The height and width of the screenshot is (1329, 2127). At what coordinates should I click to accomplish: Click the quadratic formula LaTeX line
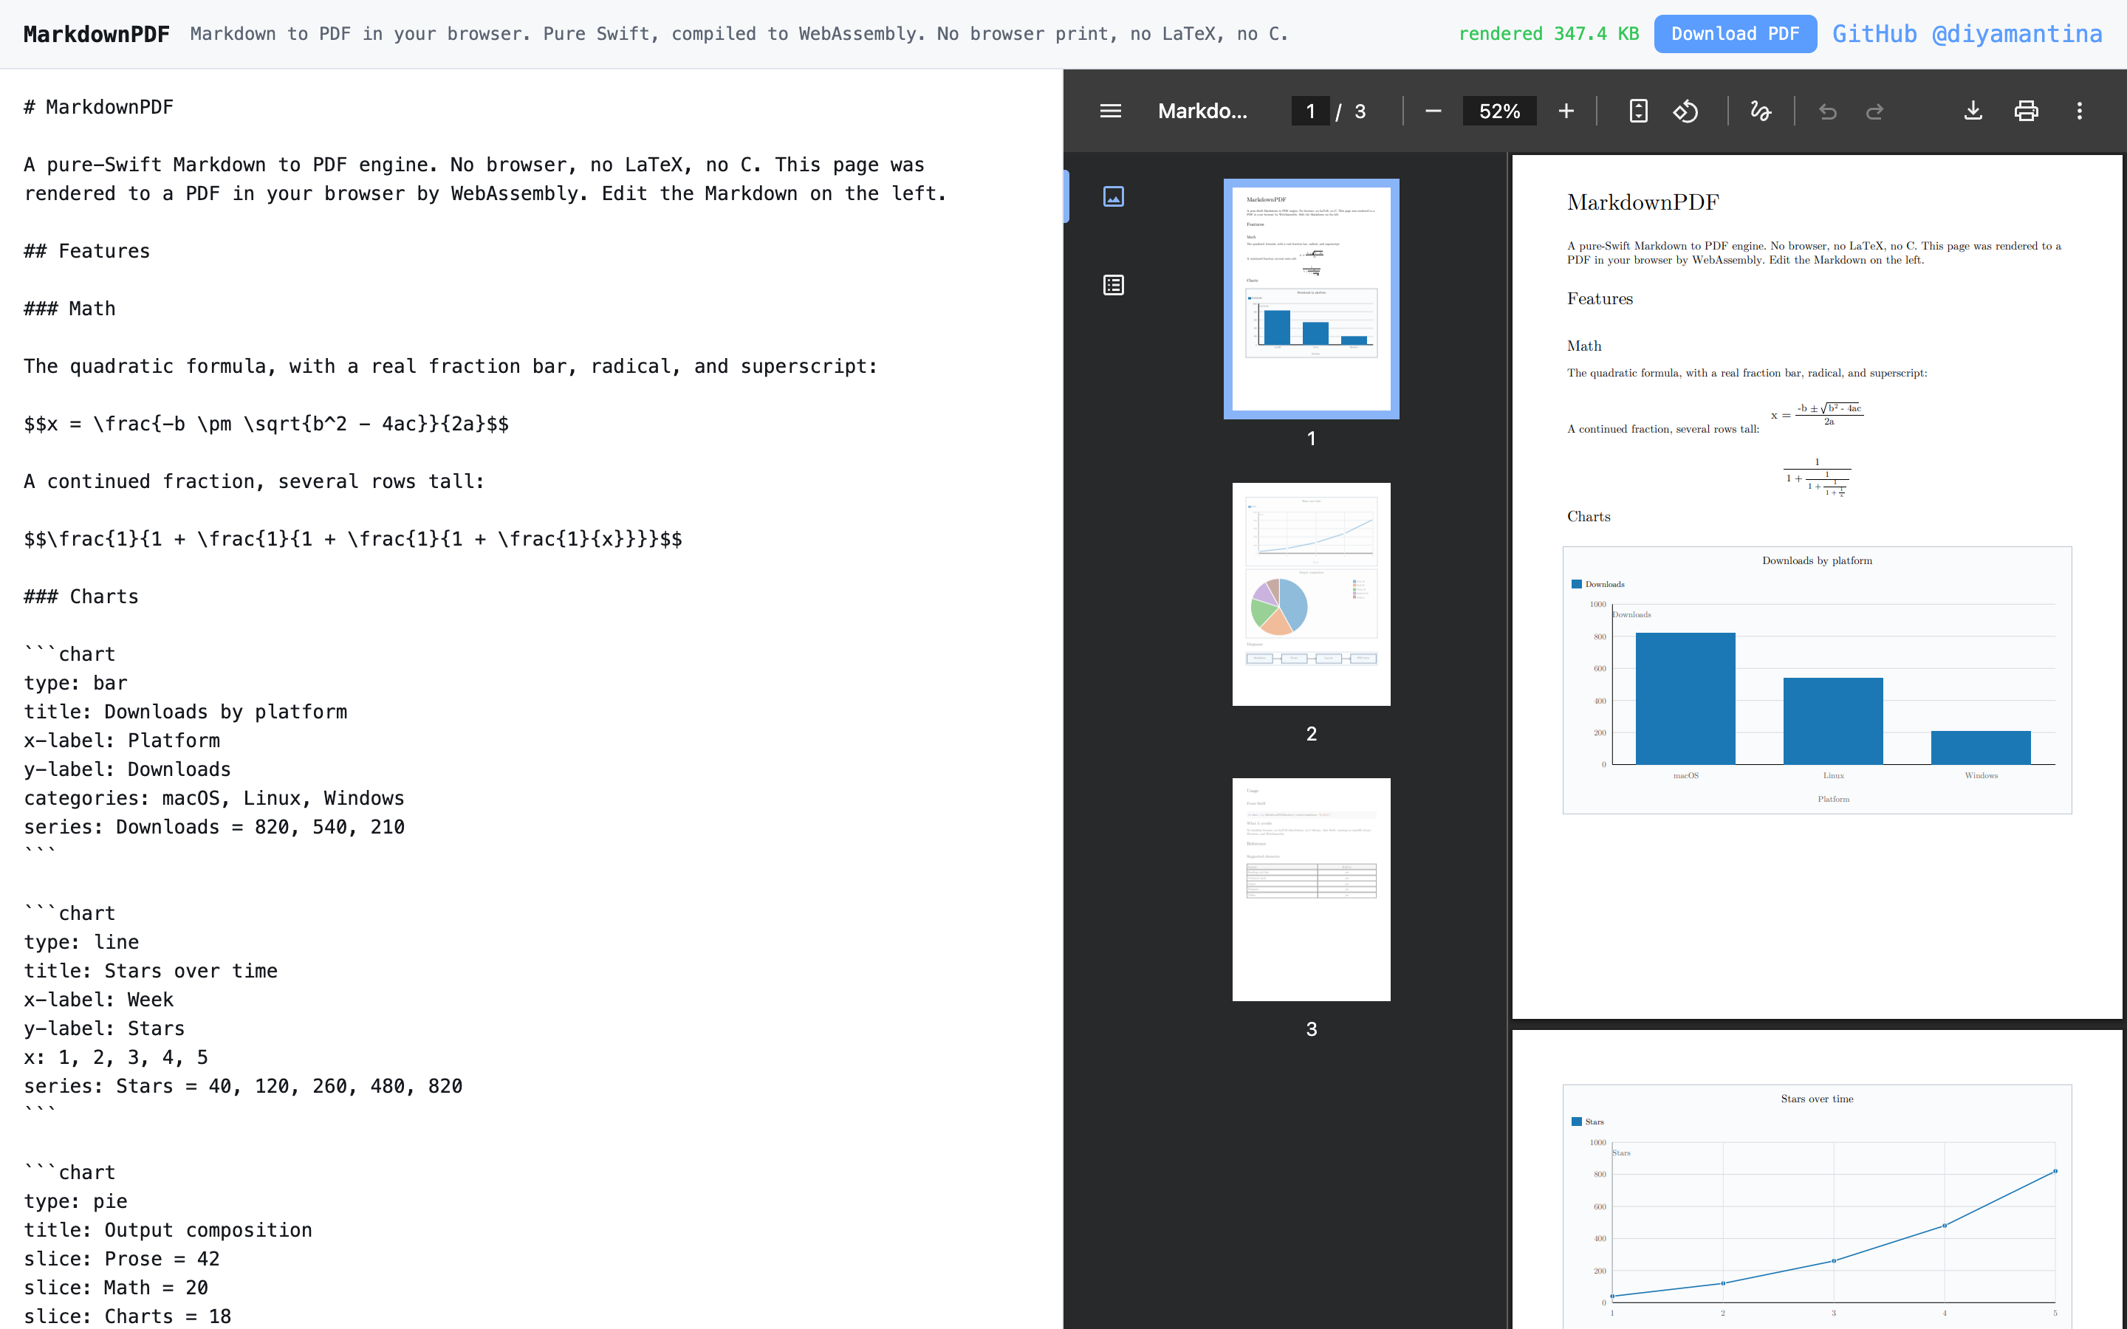coord(267,424)
